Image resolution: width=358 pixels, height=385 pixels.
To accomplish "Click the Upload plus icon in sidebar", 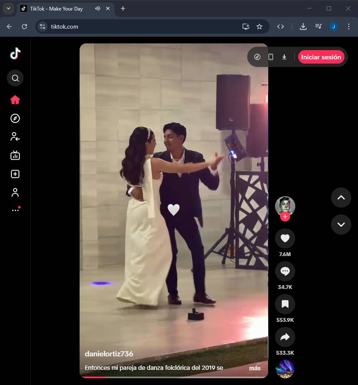I will point(15,174).
